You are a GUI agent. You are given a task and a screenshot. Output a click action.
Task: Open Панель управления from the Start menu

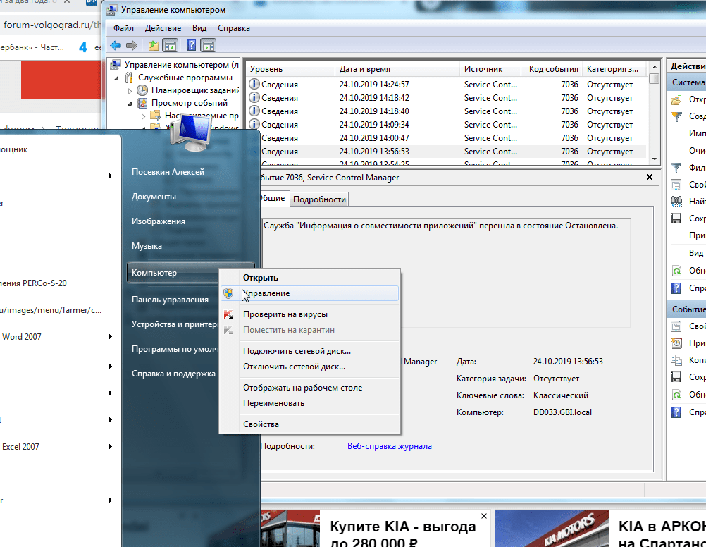(170, 300)
